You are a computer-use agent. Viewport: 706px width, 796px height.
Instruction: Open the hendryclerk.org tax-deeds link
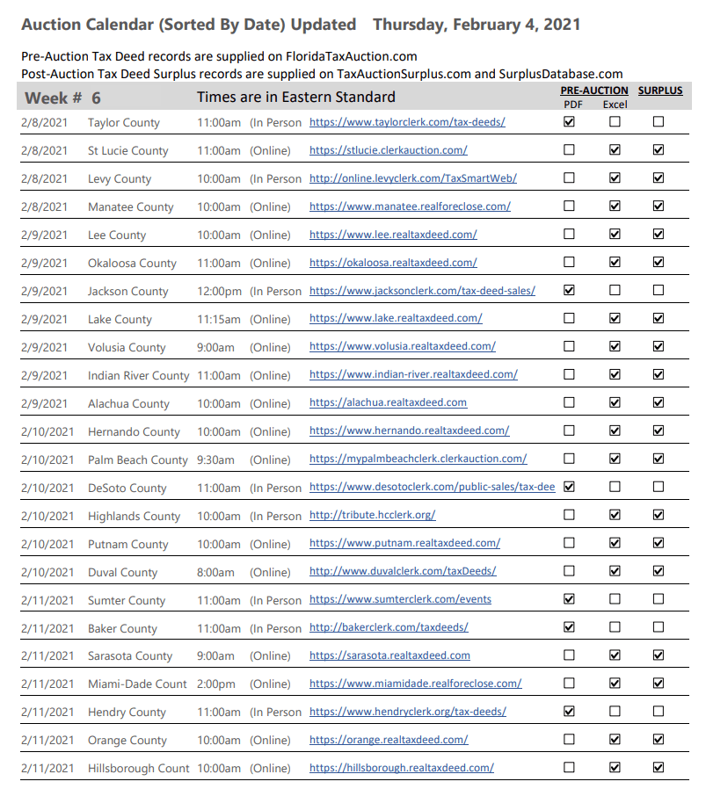tap(408, 712)
